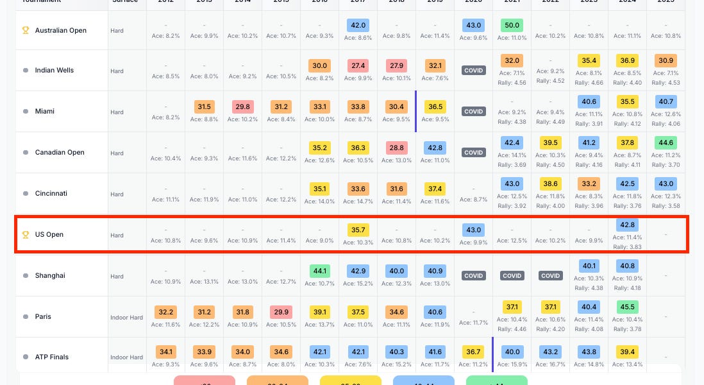Open the Canadian Open tournament name
The height and width of the screenshot is (385, 704).
coord(60,152)
